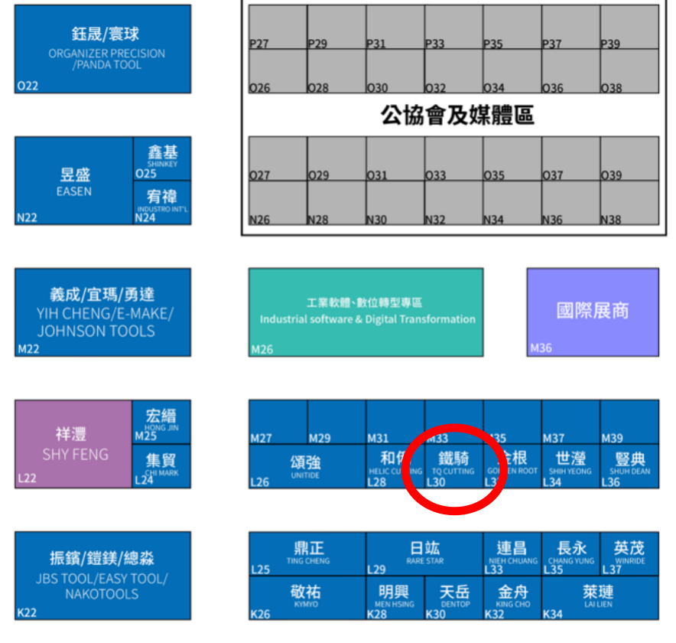Select gray booth O36
Screen dimensions: 676x643
(x=571, y=70)
